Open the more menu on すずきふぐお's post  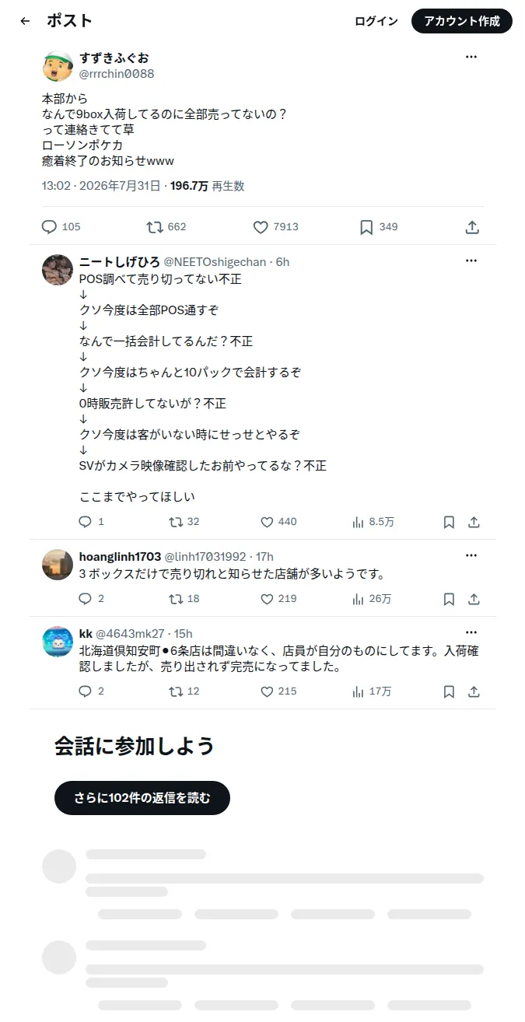471,57
